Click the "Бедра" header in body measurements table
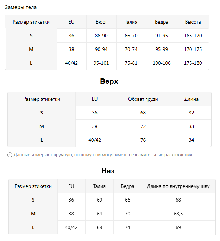The height and width of the screenshot is (241, 220). (162, 22)
